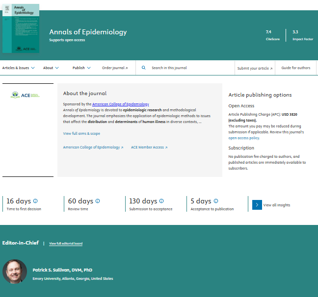This screenshot has height=297, width=318.
Task: View the full editorial board
Action: pyautogui.click(x=66, y=244)
